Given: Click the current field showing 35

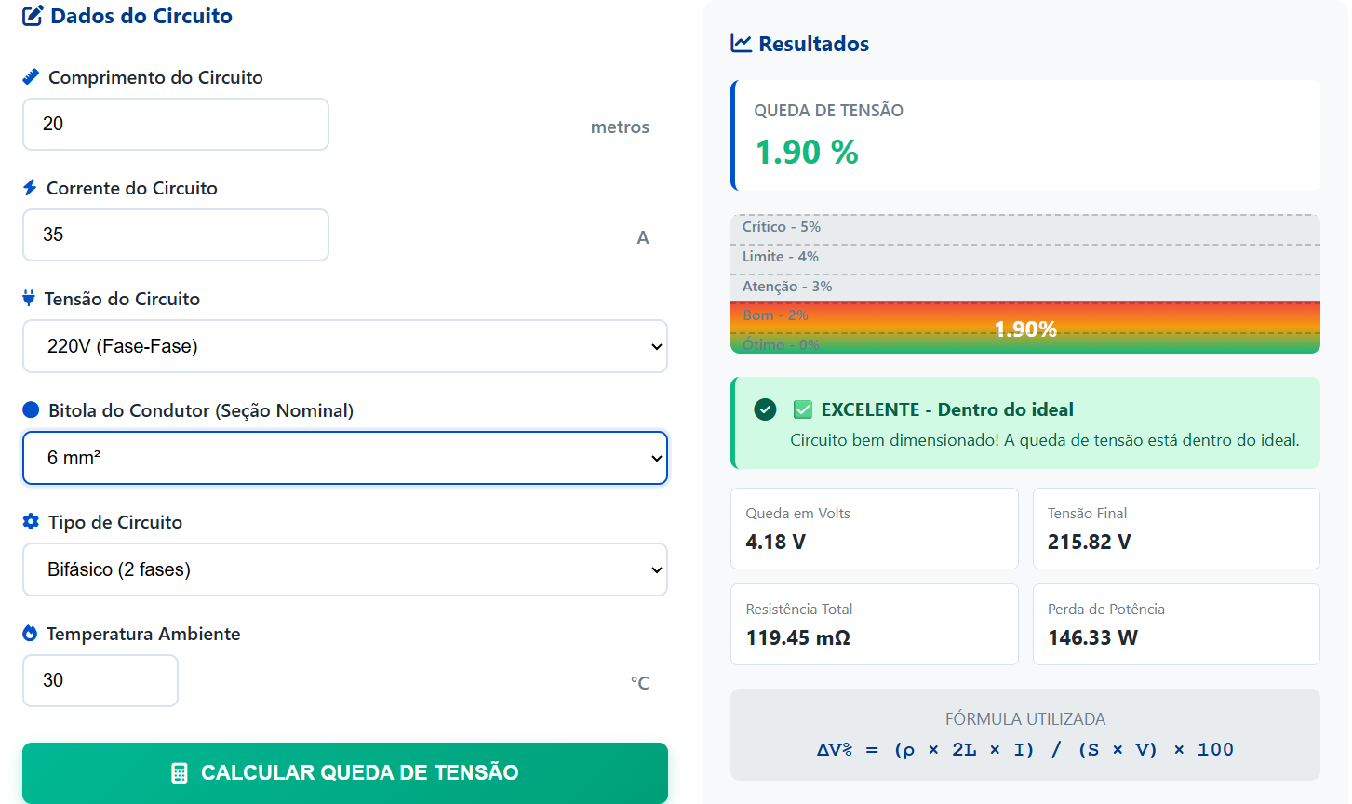Looking at the screenshot, I should pos(176,234).
